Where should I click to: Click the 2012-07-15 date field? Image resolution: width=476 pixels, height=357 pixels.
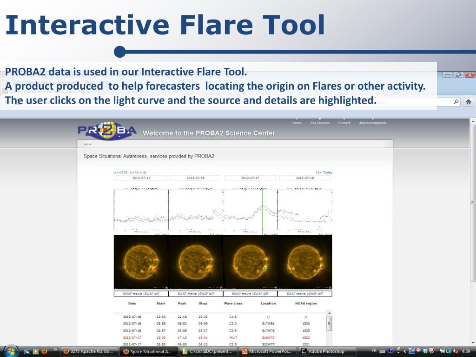(x=141, y=178)
